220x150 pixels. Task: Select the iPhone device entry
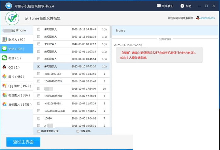click(17, 30)
